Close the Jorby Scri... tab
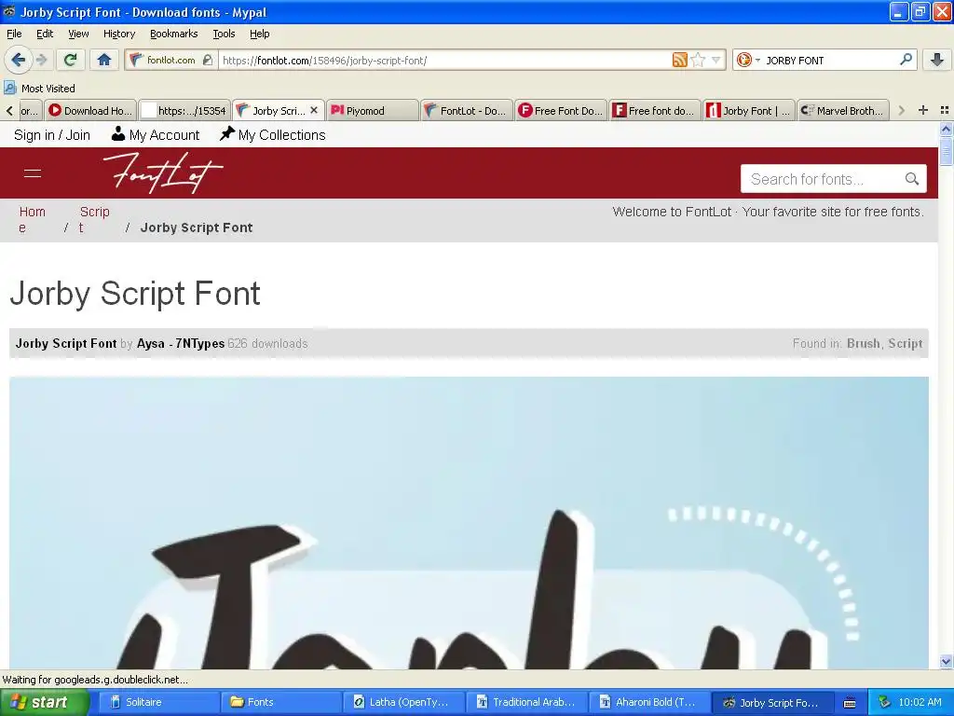The image size is (954, 716). [x=314, y=110]
